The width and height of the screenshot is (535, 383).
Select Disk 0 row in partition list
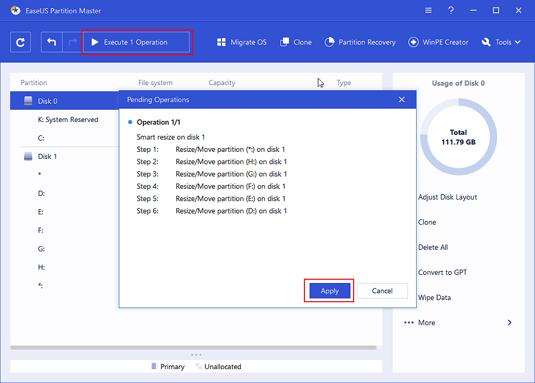(x=65, y=101)
